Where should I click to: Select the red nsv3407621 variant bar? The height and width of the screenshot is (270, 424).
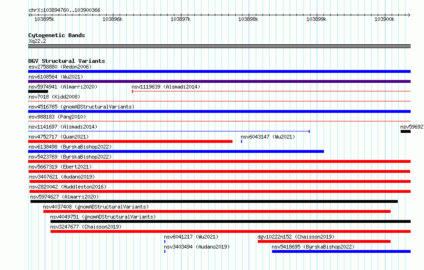tap(220, 181)
